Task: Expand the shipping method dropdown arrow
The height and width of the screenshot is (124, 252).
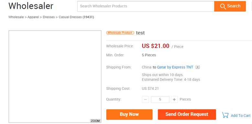Action: pos(198,67)
